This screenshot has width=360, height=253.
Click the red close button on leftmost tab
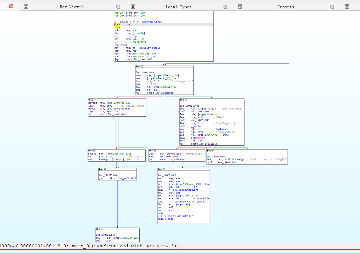coord(11,6)
